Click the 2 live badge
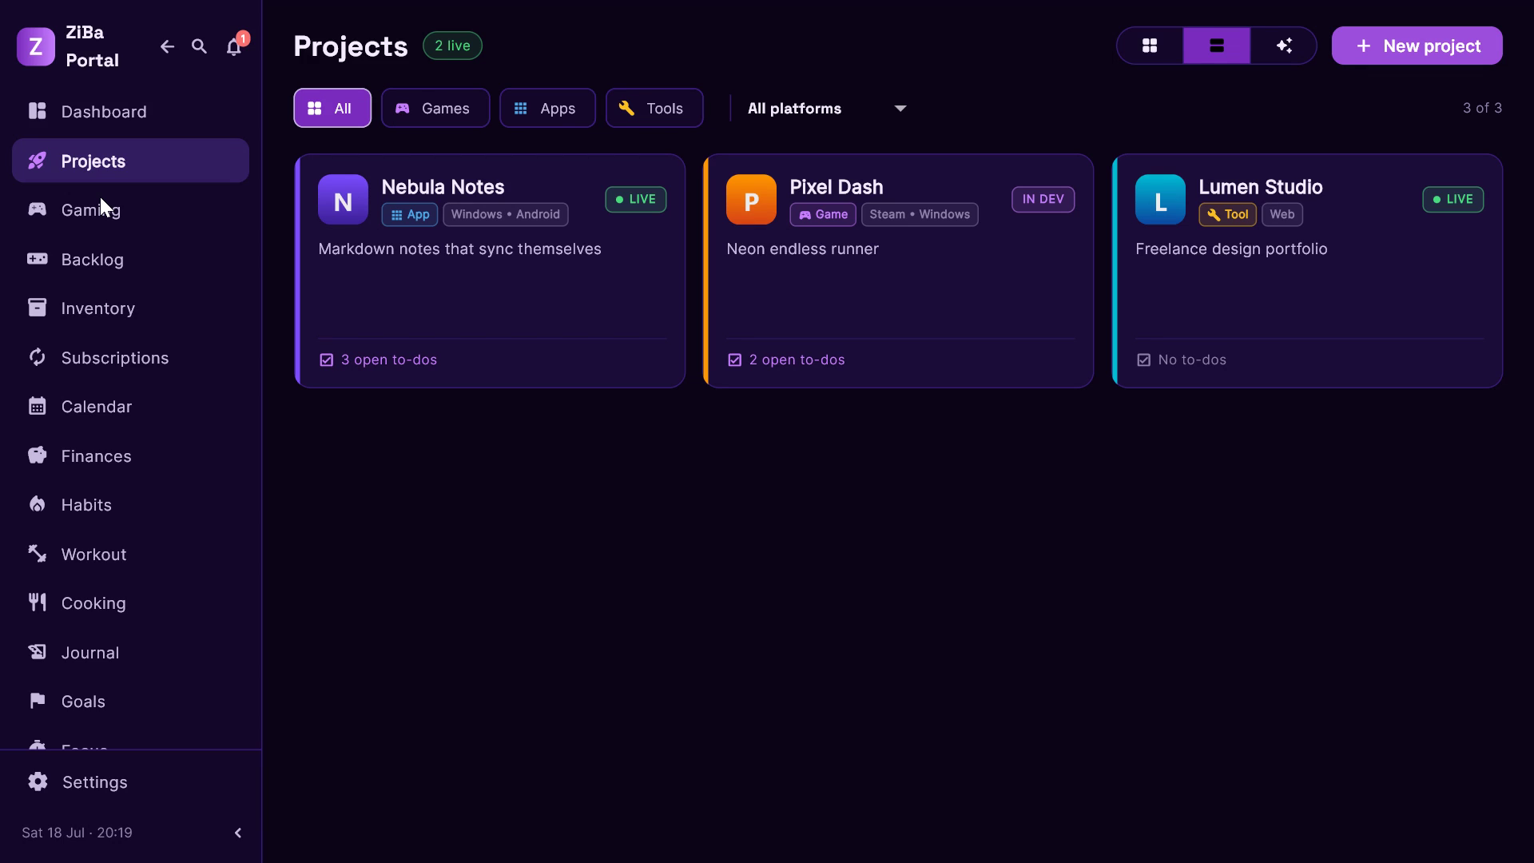1534x863 pixels. pyautogui.click(x=452, y=46)
